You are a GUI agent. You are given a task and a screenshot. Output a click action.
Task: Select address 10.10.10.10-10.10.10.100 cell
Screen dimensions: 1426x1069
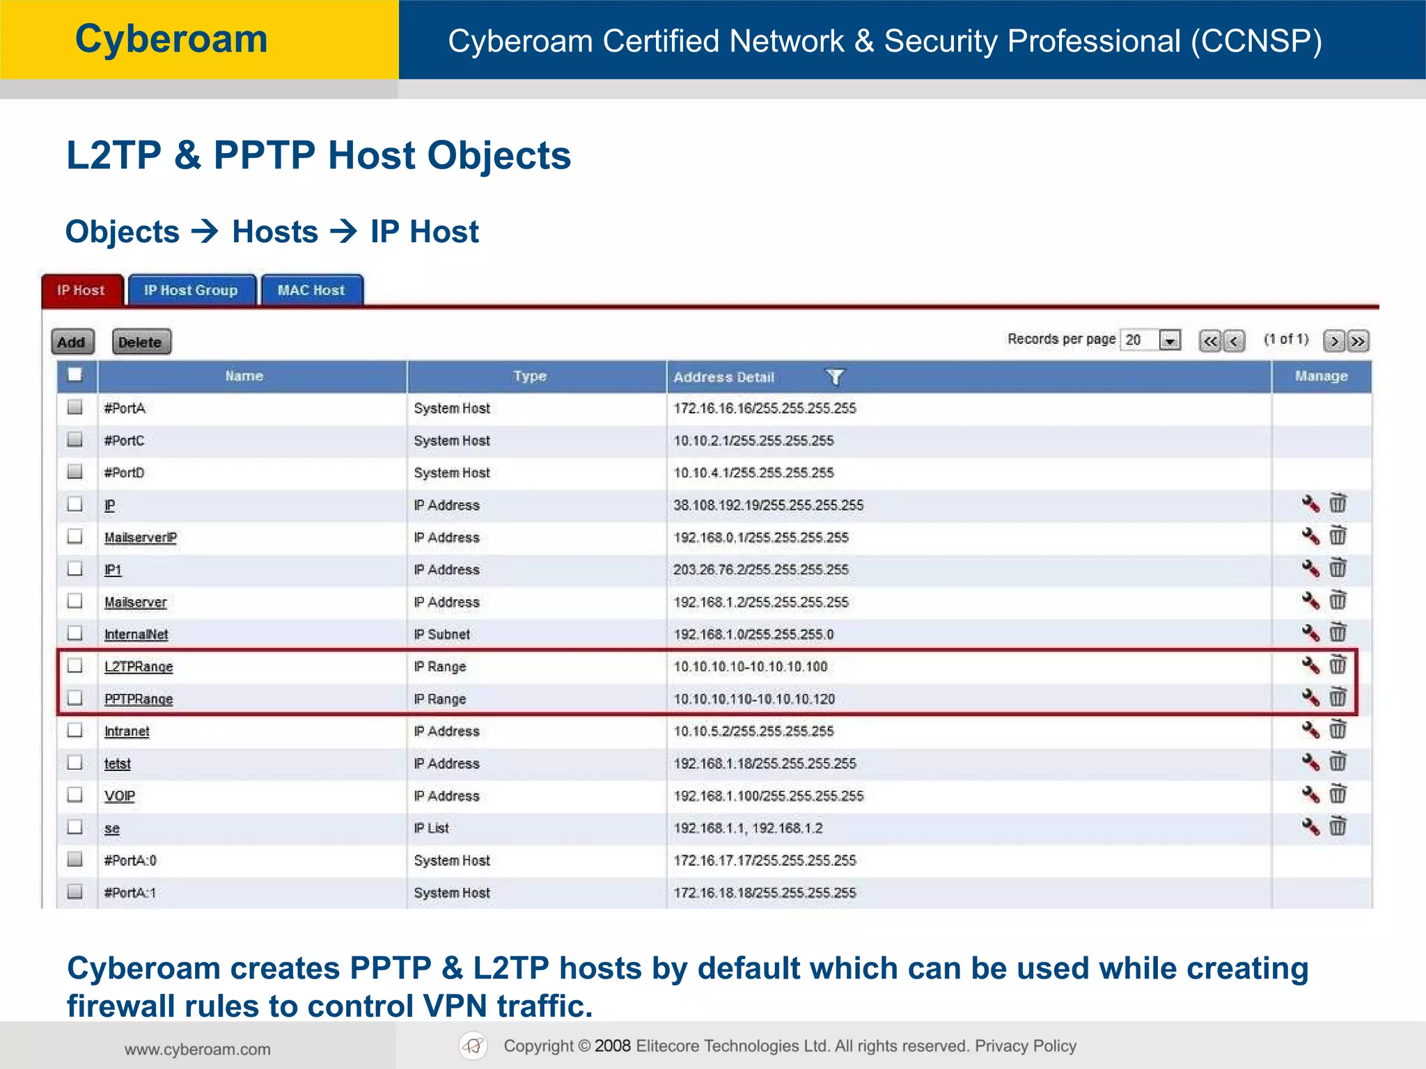pos(751,667)
